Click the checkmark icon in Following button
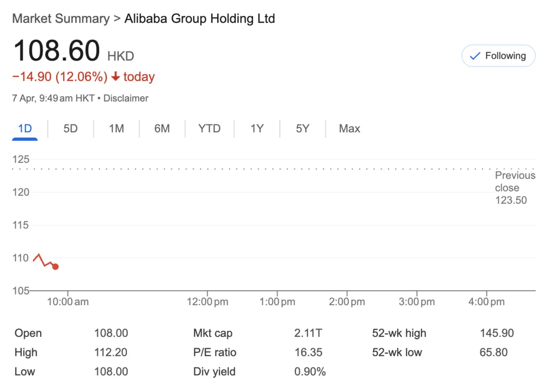The height and width of the screenshot is (385, 555). tap(475, 56)
